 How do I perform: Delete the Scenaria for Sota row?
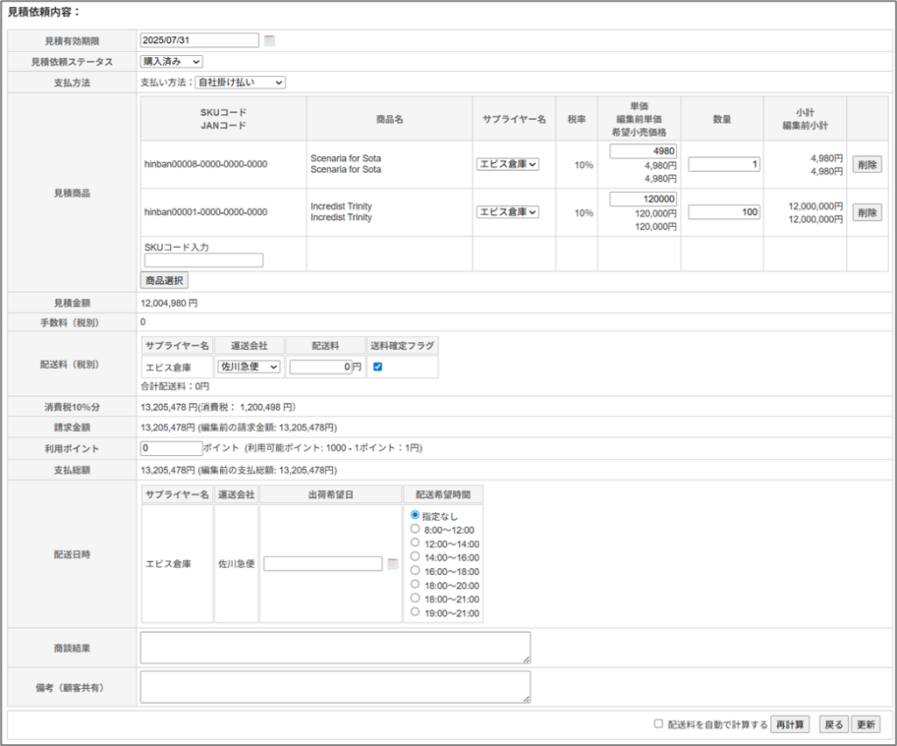[x=866, y=165]
